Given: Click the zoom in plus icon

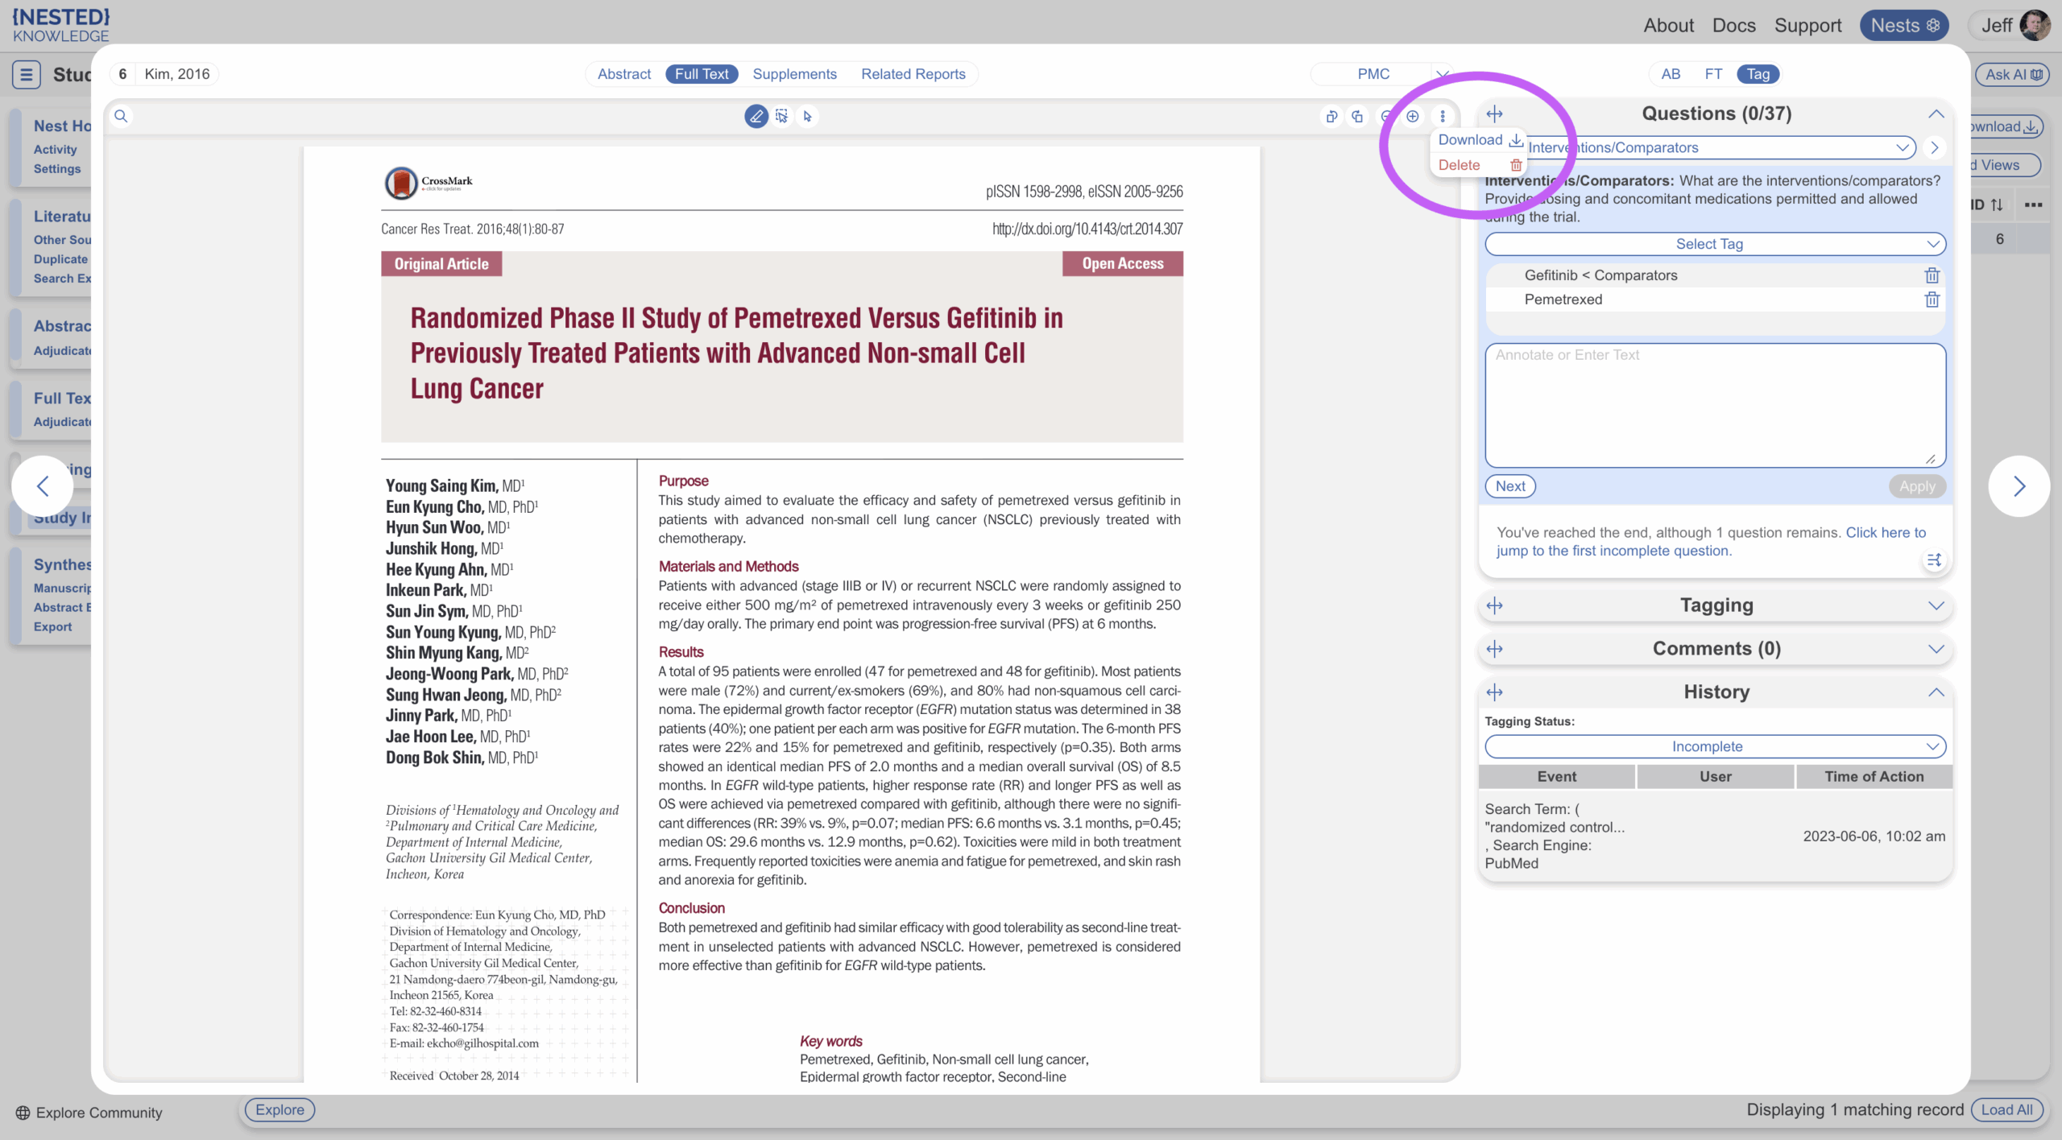Looking at the screenshot, I should [1412, 116].
